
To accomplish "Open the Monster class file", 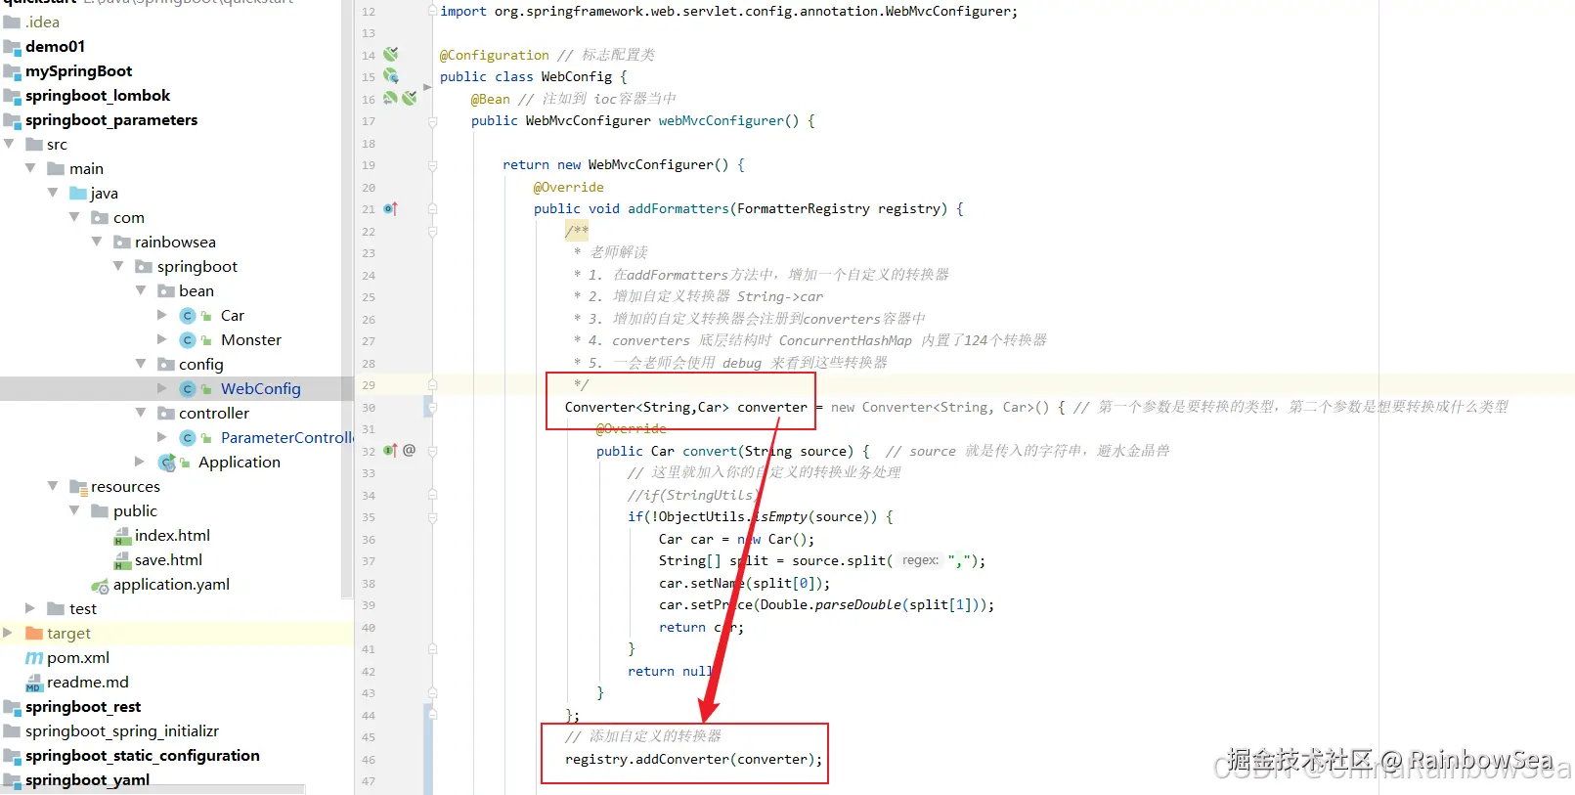I will pyautogui.click(x=251, y=339).
